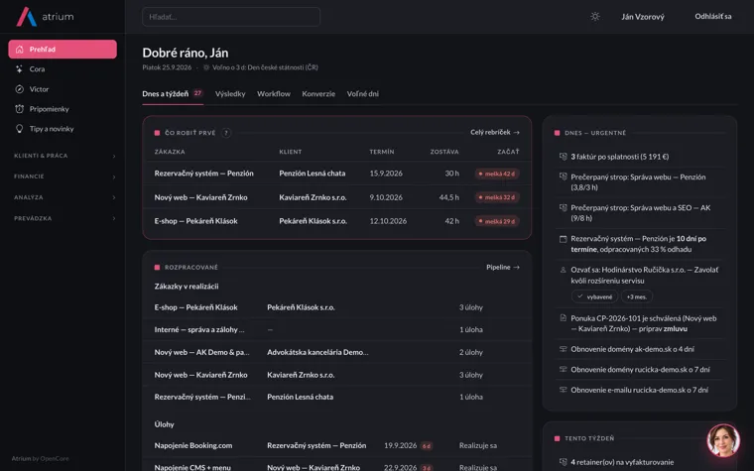Click Kaviareň Zrnko s.r.o. in priority table
The height and width of the screenshot is (471, 754).
click(313, 197)
